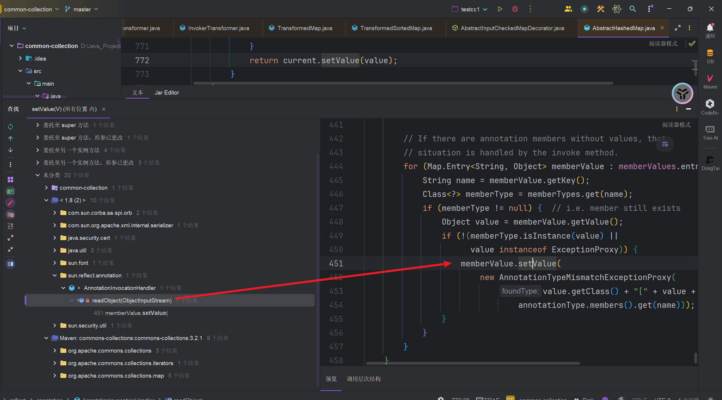This screenshot has width=722, height=400.
Task: Open Trae AI side panel
Action: tap(710, 132)
